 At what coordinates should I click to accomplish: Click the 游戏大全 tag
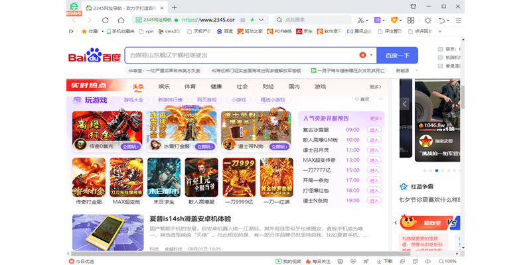133,100
